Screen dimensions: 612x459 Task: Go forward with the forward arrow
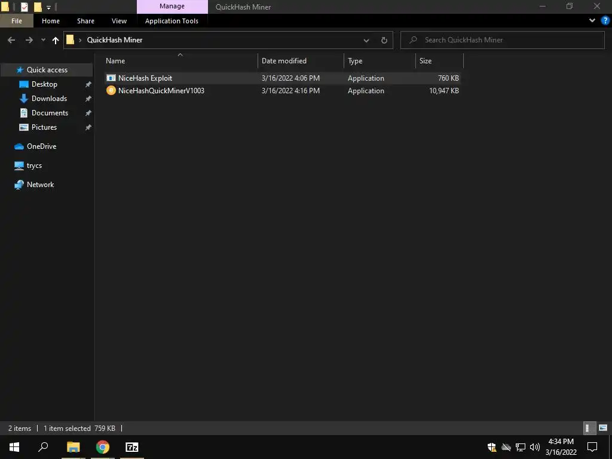[x=29, y=40]
